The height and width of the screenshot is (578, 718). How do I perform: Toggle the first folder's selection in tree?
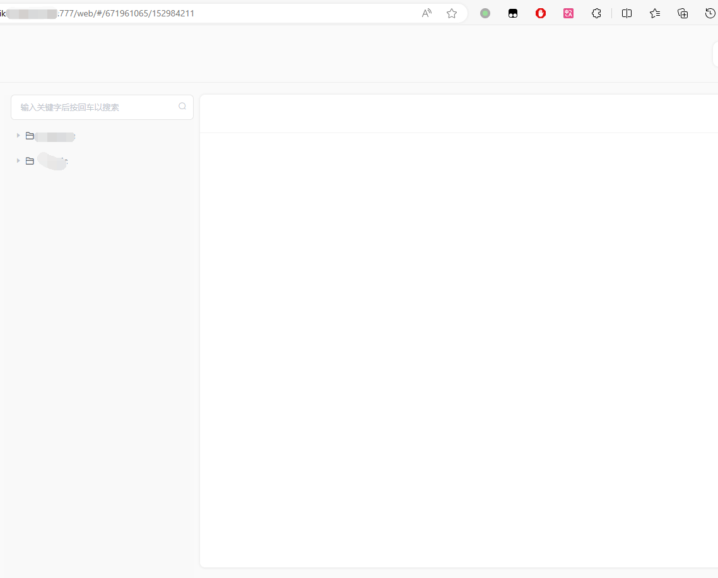[29, 135]
